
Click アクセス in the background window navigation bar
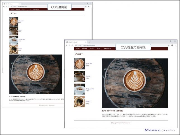click(x=29, y=9)
